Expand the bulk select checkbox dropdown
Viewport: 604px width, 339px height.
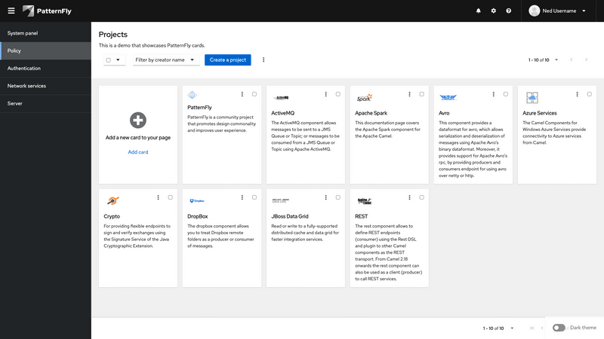click(x=119, y=60)
